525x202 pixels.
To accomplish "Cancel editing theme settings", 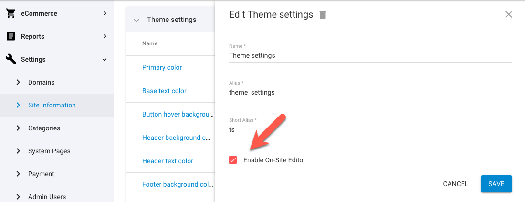I will coord(455,184).
